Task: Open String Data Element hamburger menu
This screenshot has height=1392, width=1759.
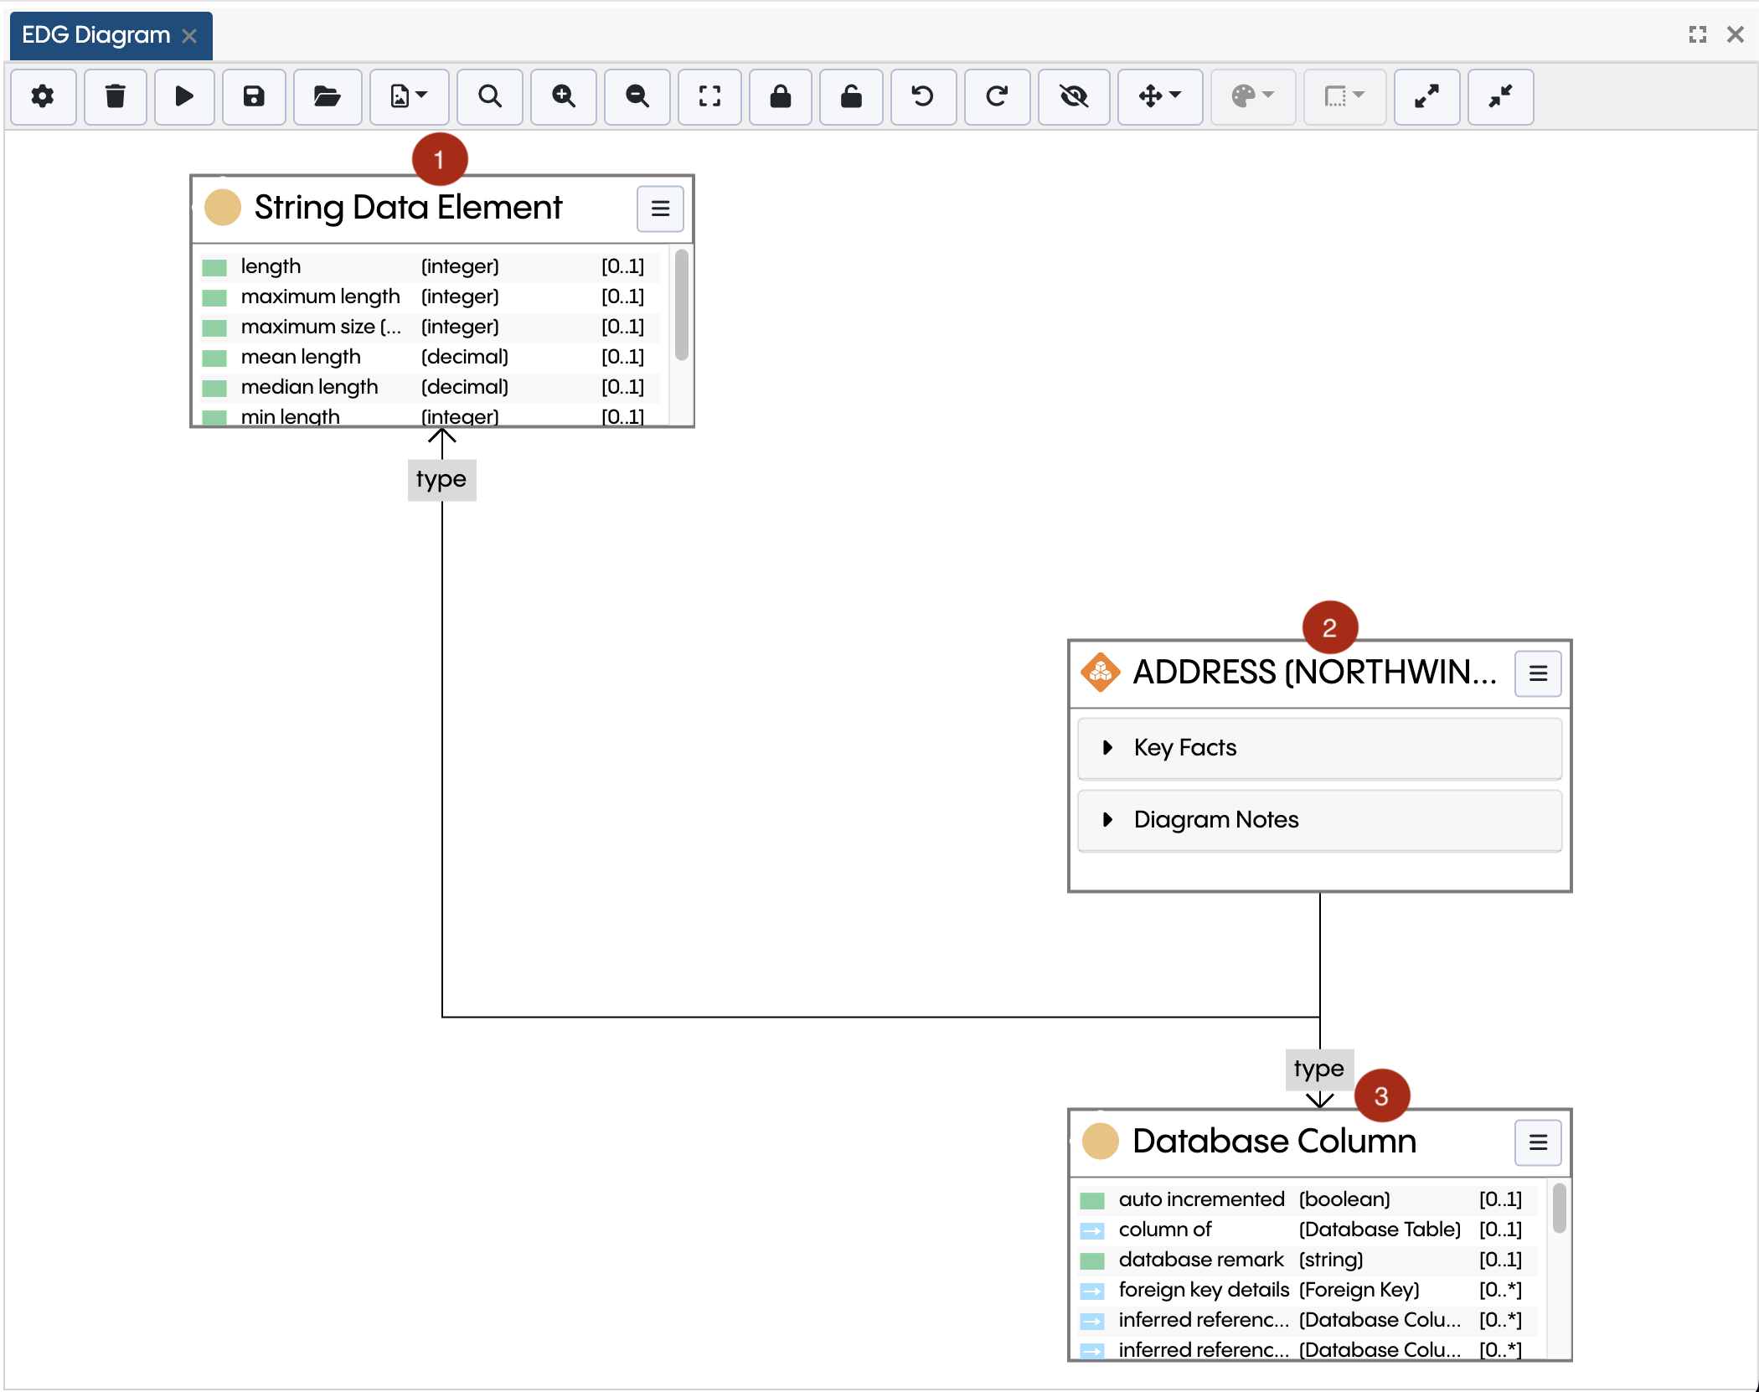Action: (660, 209)
